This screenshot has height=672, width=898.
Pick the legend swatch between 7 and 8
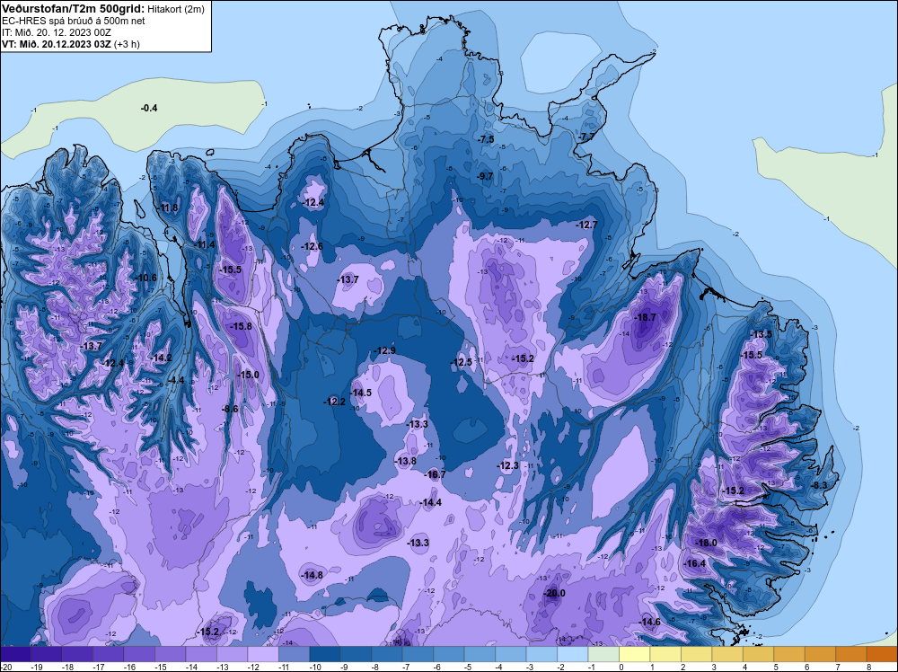click(851, 654)
